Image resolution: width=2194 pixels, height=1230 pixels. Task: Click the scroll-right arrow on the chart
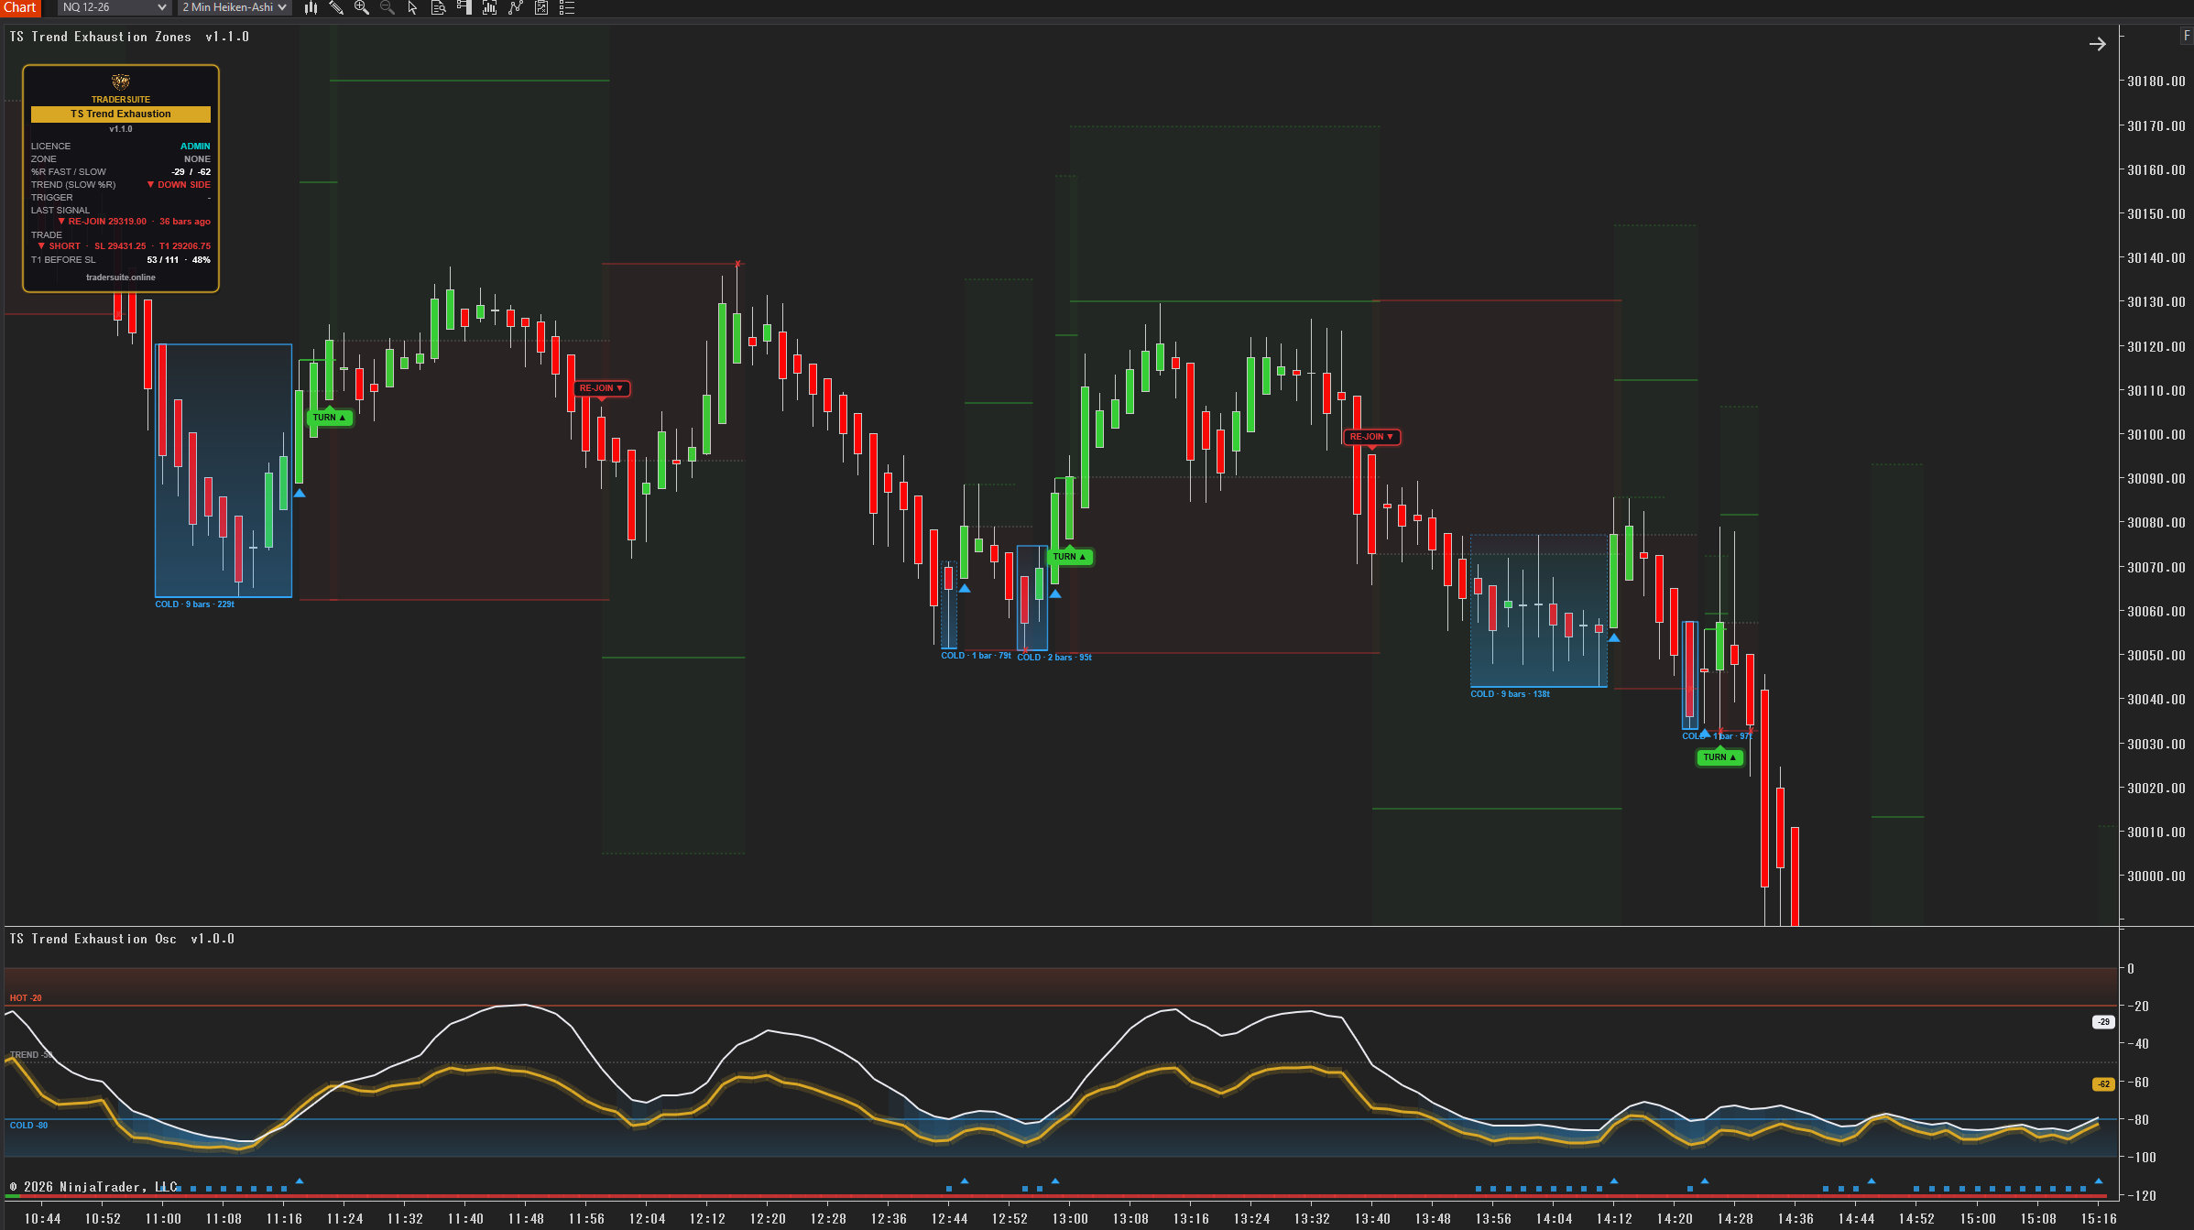(2097, 44)
